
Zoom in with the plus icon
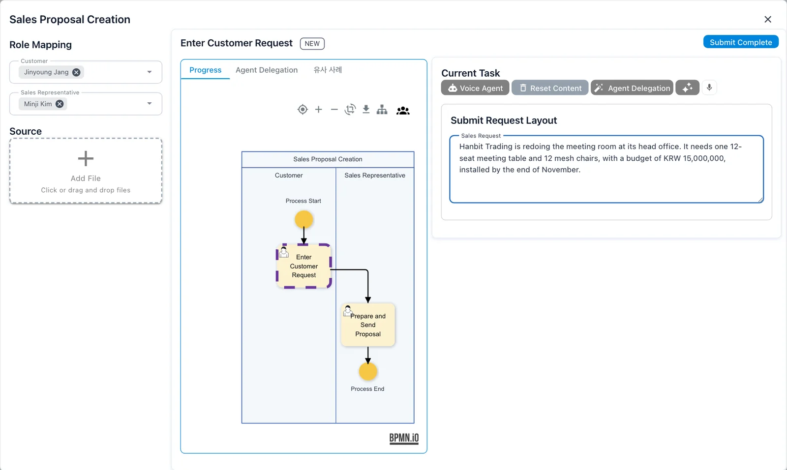coord(319,110)
